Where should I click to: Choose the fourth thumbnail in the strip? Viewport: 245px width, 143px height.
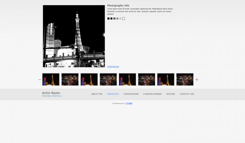click(108, 80)
